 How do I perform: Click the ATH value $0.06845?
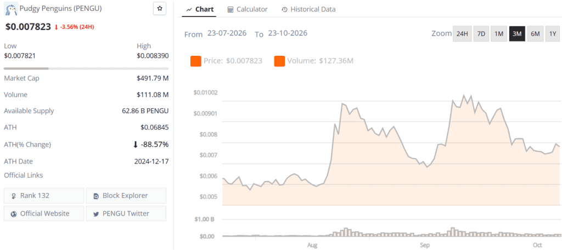point(155,127)
